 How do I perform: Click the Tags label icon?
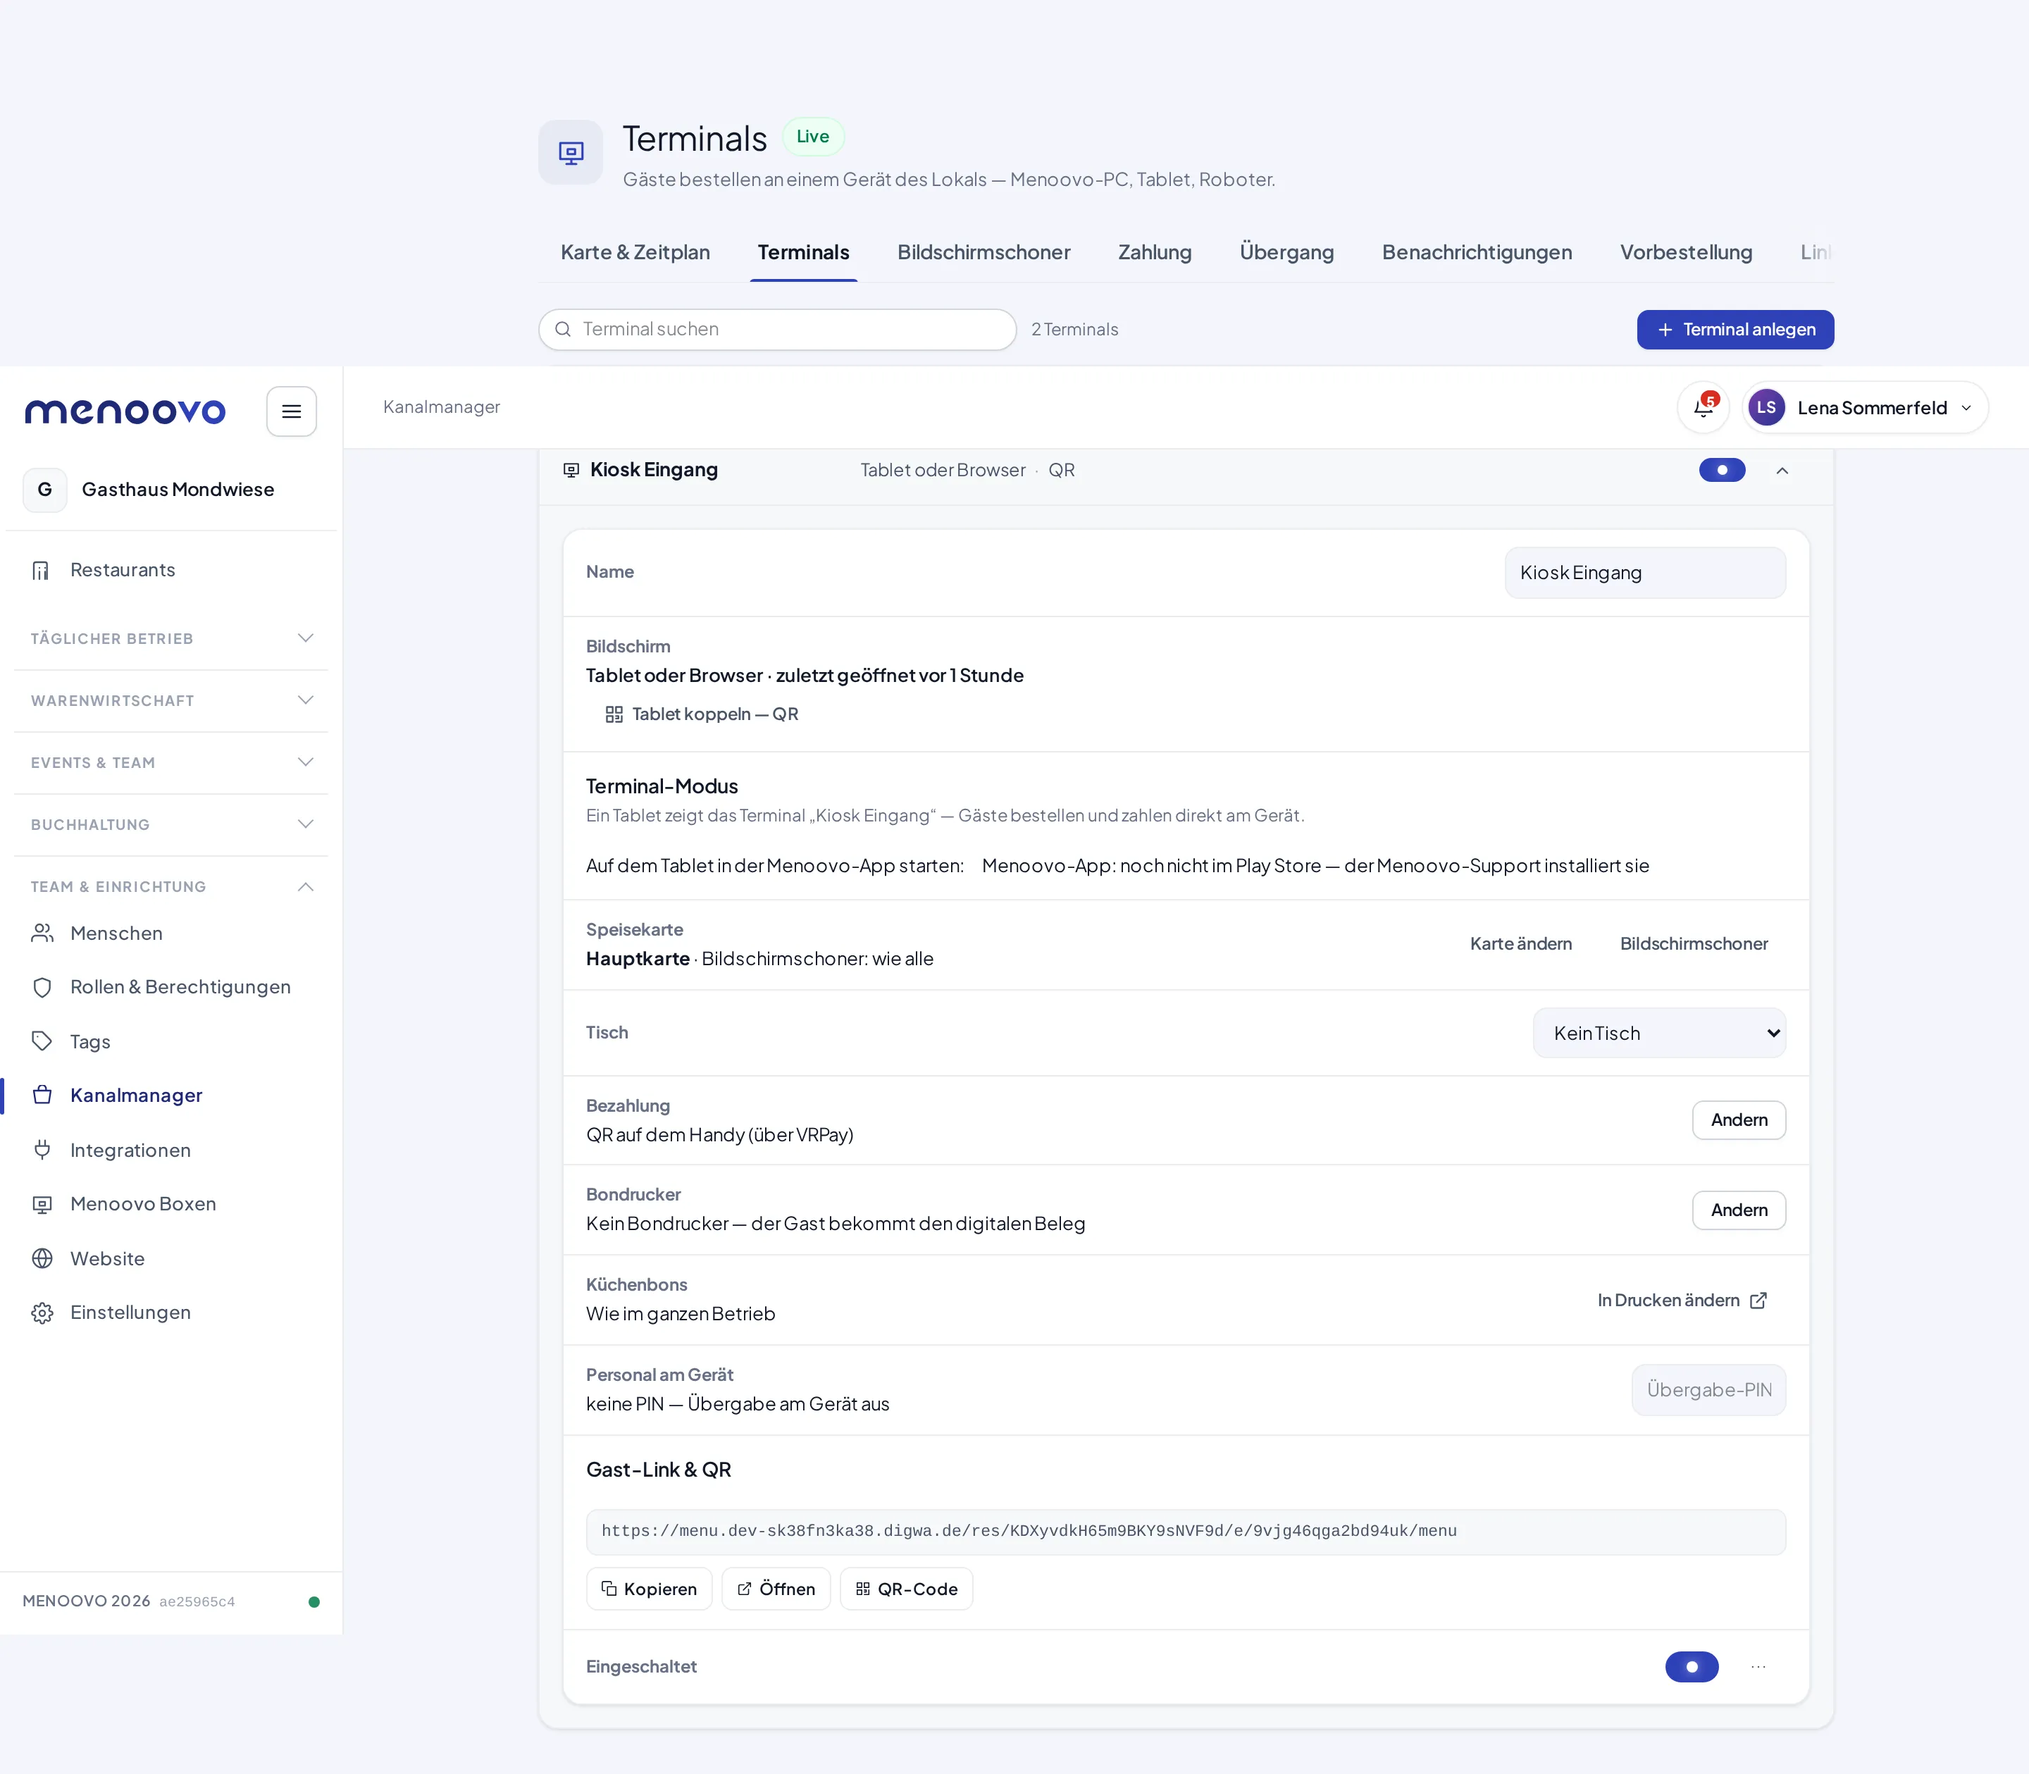click(x=42, y=1041)
